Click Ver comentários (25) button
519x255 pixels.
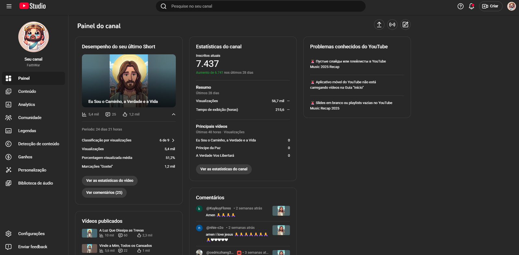tap(104, 192)
